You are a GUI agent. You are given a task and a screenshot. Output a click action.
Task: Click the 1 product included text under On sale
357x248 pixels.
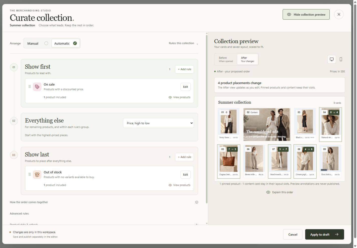pos(55,97)
